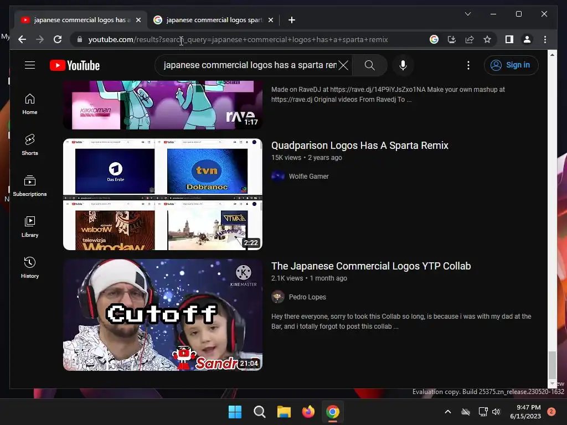Visit the Wolfie Gamer channel
This screenshot has width=567, height=425.
tap(308, 177)
